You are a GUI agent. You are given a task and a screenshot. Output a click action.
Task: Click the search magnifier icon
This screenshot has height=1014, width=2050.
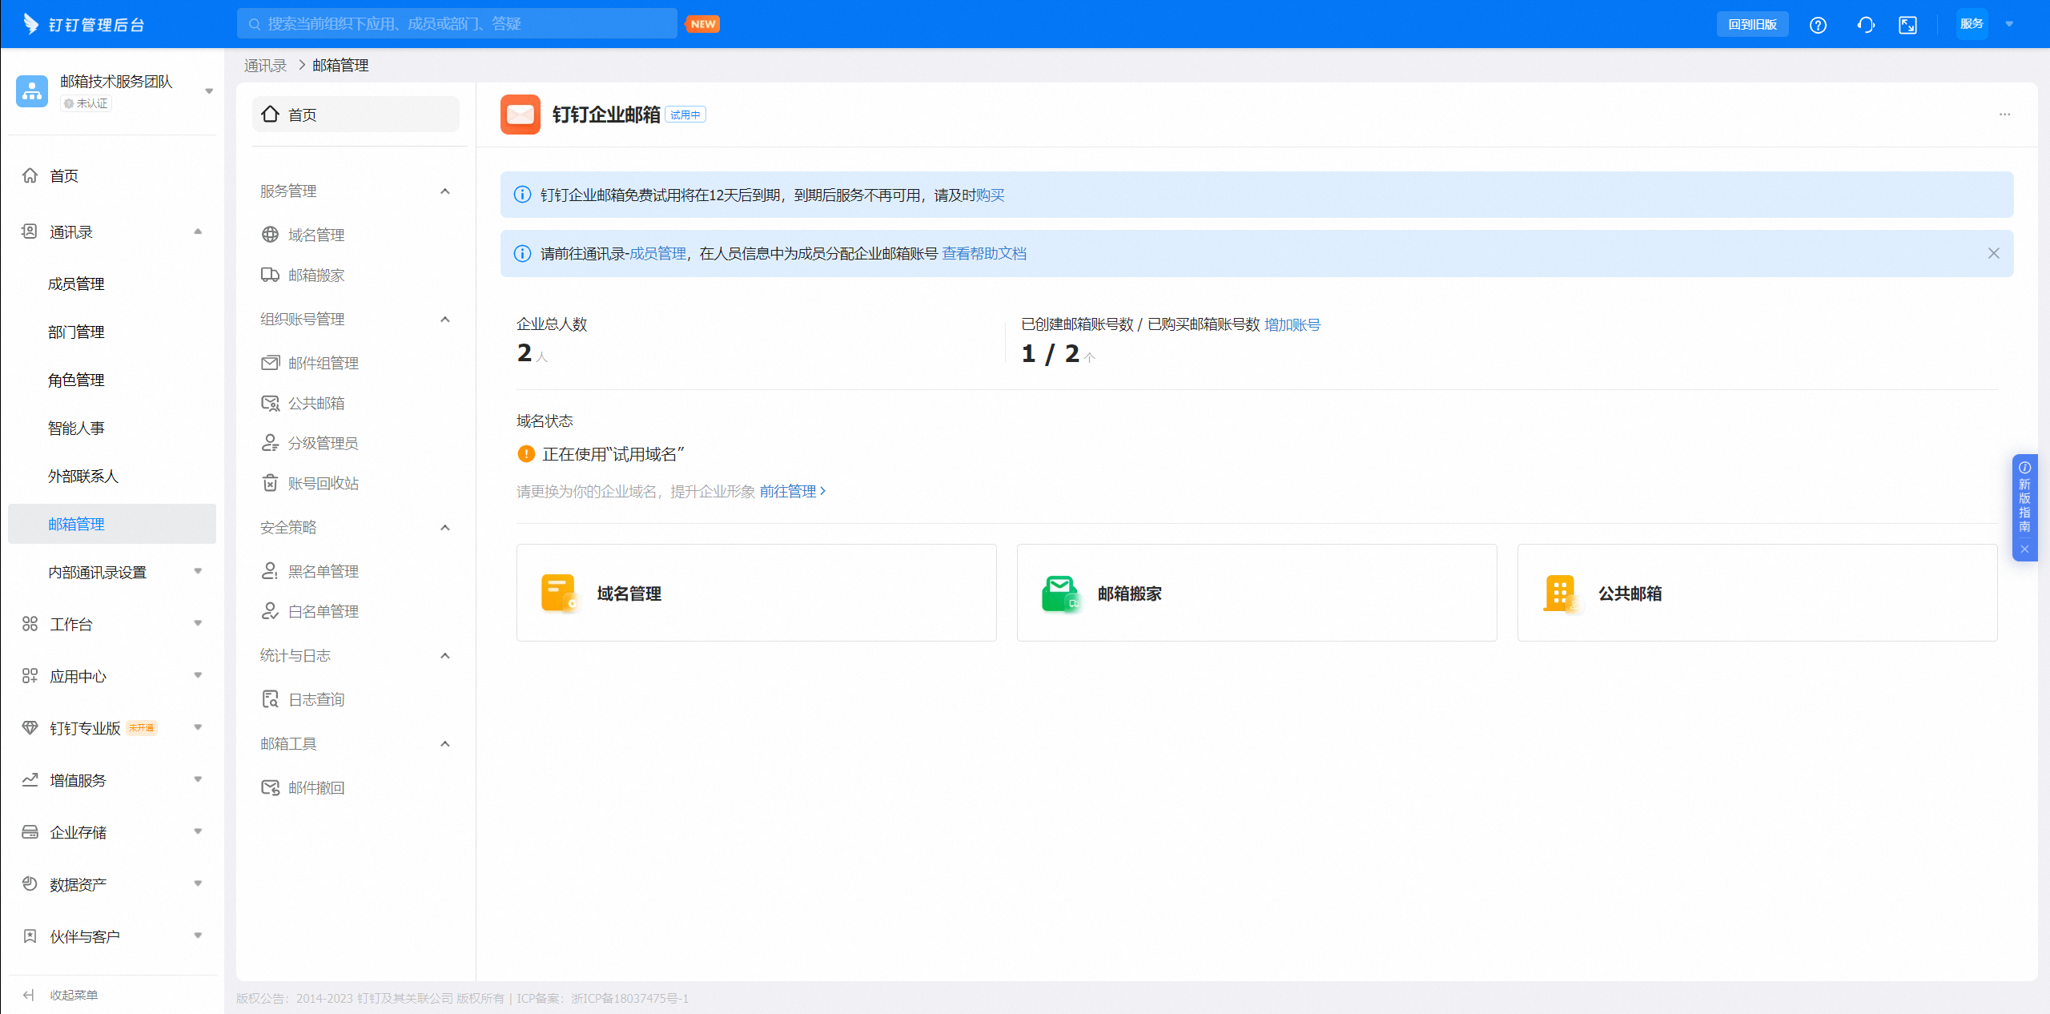255,24
